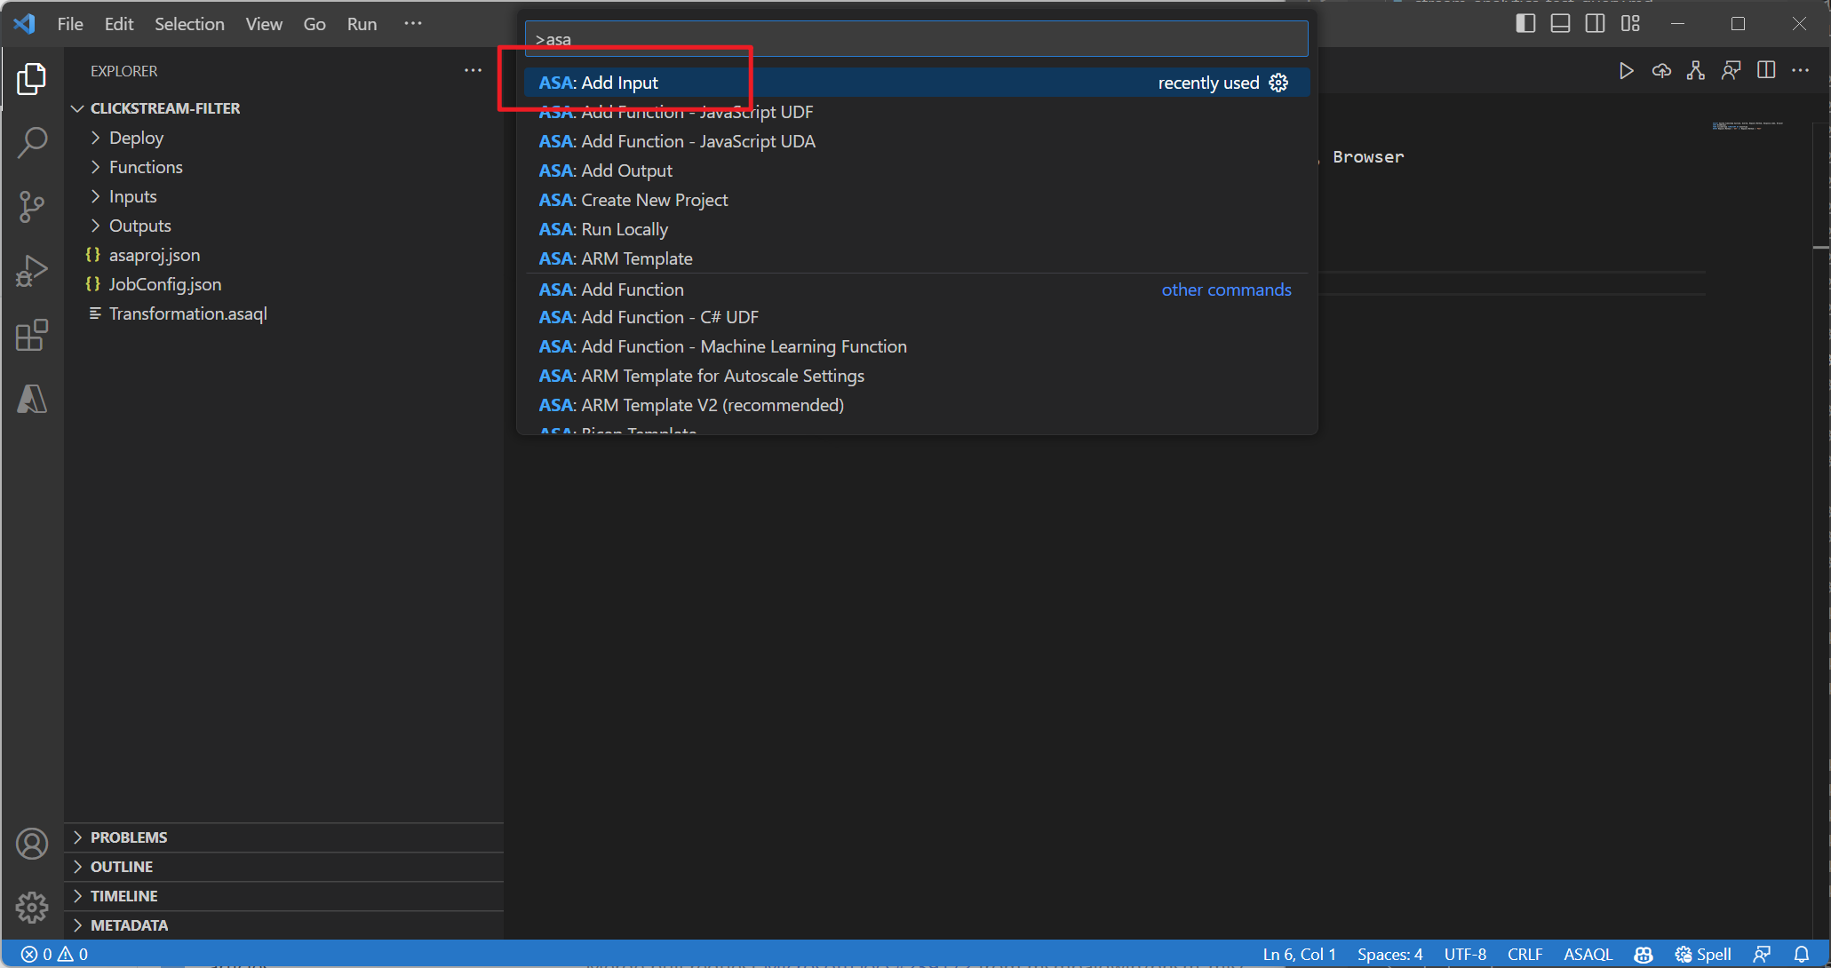The width and height of the screenshot is (1831, 968).
Task: Select ASA Add Output command
Action: click(606, 170)
